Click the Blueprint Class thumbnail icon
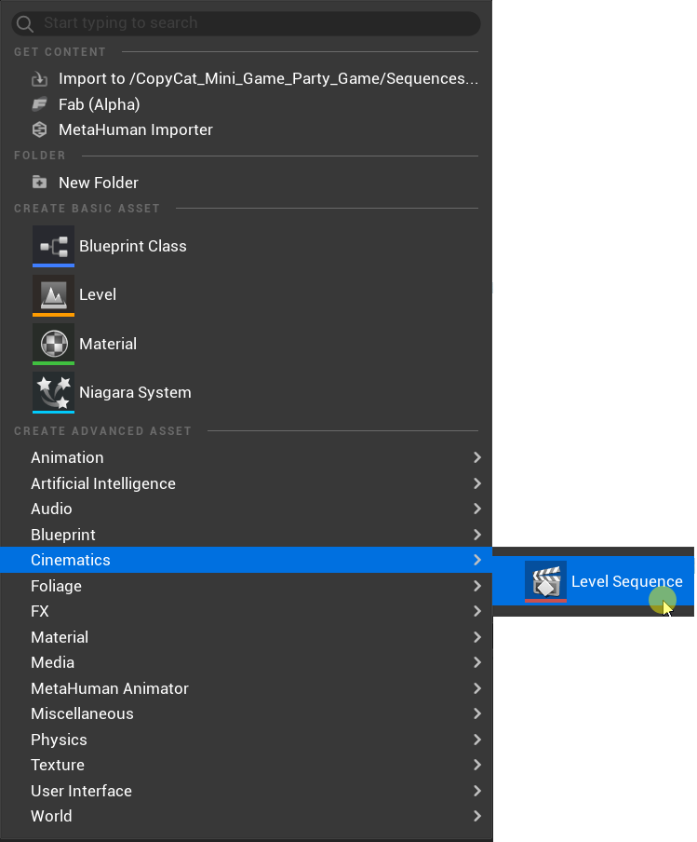The width and height of the screenshot is (697, 842). [x=53, y=246]
